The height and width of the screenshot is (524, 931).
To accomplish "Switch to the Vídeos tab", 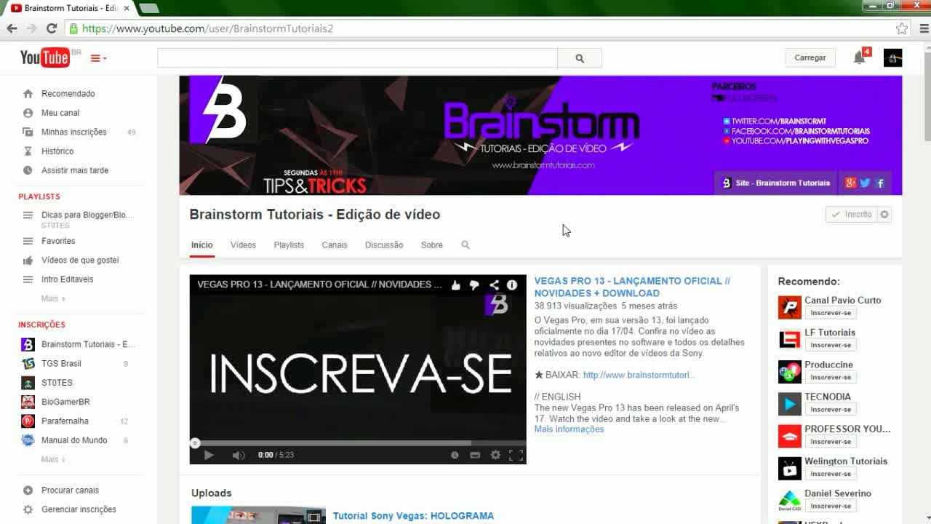I will point(243,245).
